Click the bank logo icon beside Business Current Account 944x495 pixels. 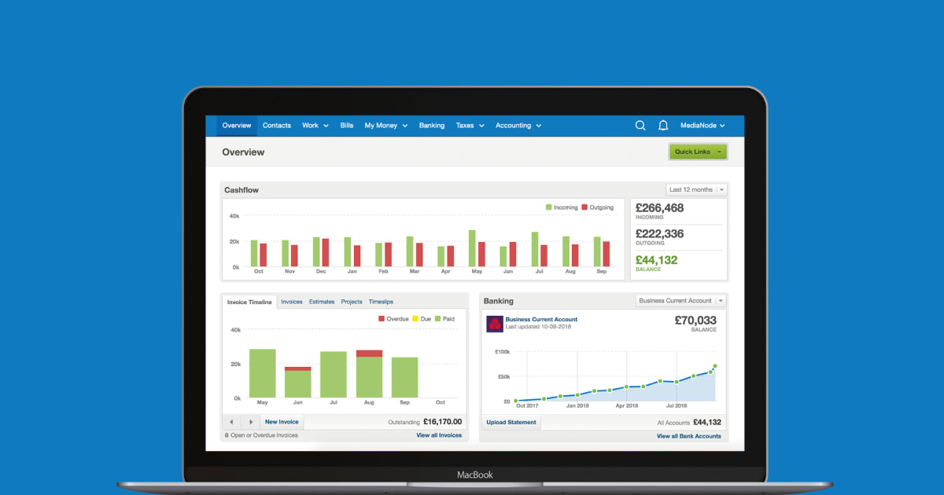494,322
